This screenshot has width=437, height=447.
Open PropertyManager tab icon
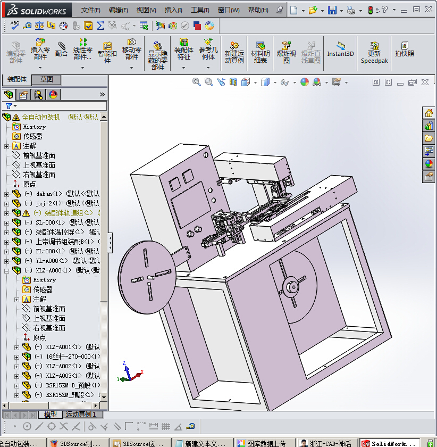pyautogui.click(x=23, y=94)
